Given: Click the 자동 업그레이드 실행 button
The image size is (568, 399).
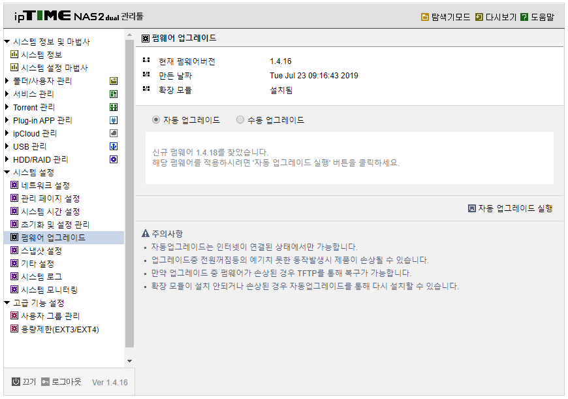Looking at the screenshot, I should 510,208.
